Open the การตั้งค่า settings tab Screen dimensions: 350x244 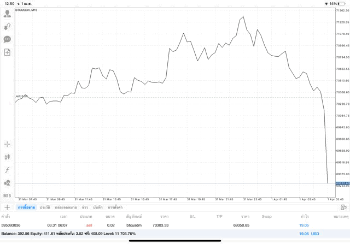(115, 207)
